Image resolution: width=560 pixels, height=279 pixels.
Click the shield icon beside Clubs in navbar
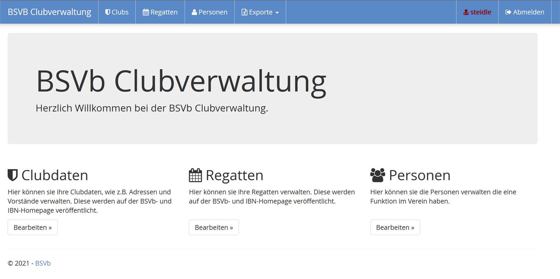(x=108, y=12)
